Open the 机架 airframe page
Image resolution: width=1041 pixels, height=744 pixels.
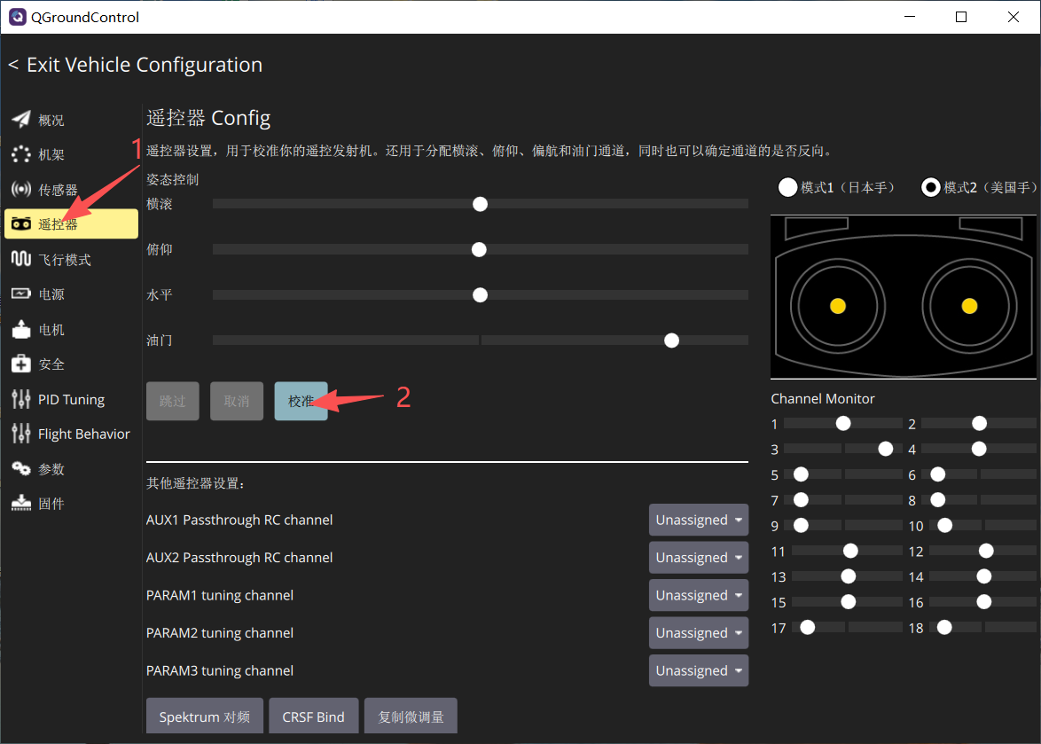71,154
